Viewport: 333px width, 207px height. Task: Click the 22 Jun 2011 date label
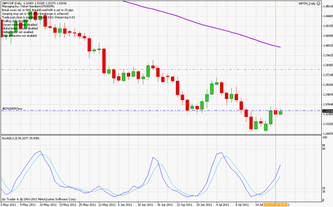[x=184, y=205]
